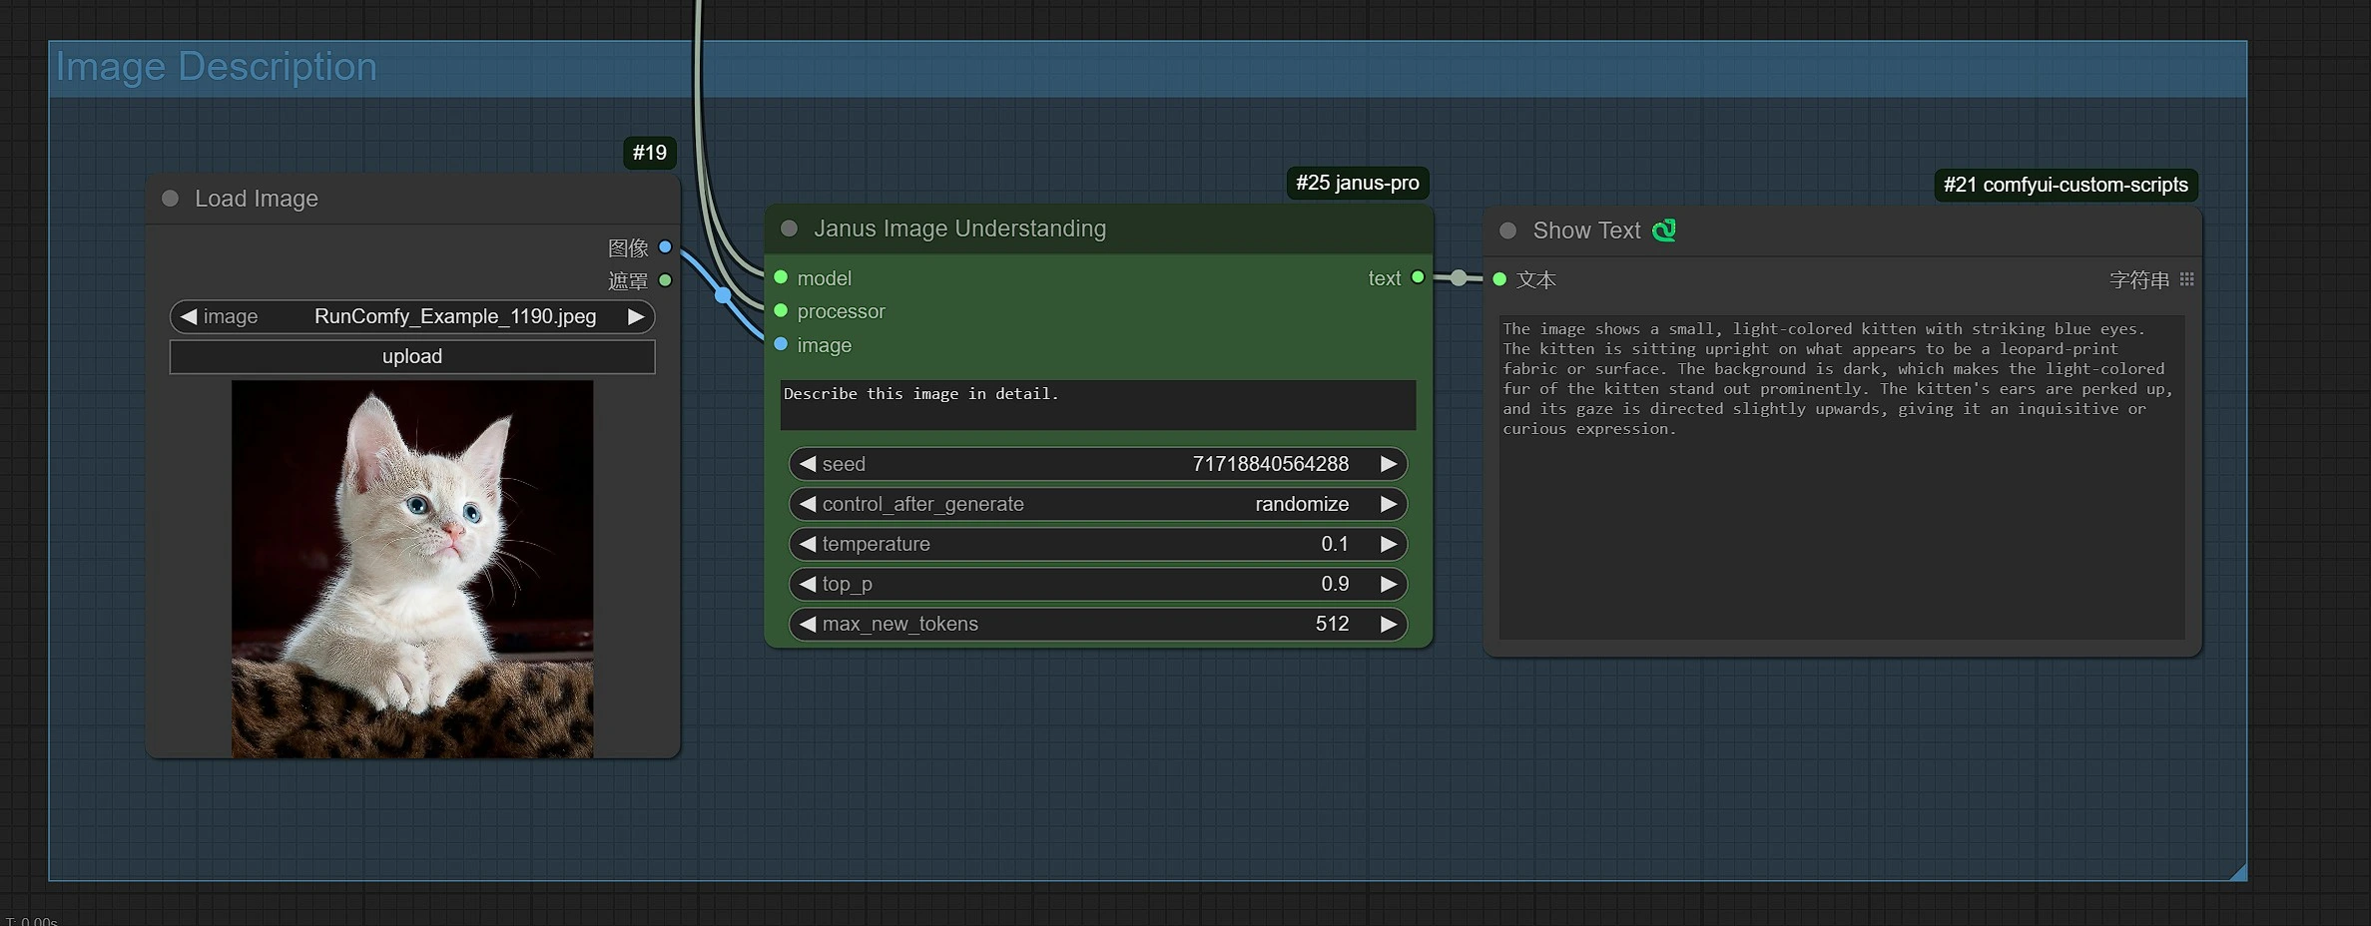Click the Show Text node title
2371x926 pixels.
click(x=1586, y=231)
